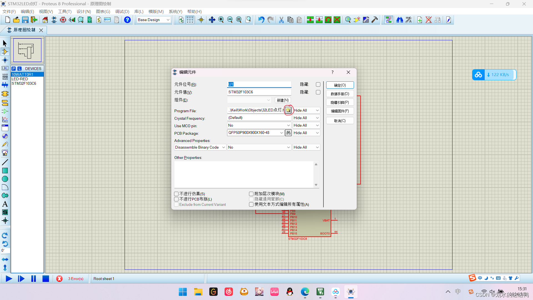Open the 编辑(E) Edit menu
The height and width of the screenshot is (300, 533).
pos(27,11)
